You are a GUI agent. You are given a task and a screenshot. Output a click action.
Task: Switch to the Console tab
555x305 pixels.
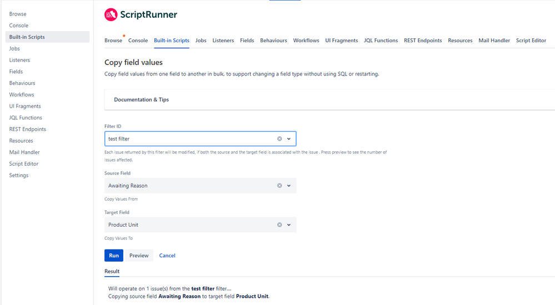[x=138, y=41]
